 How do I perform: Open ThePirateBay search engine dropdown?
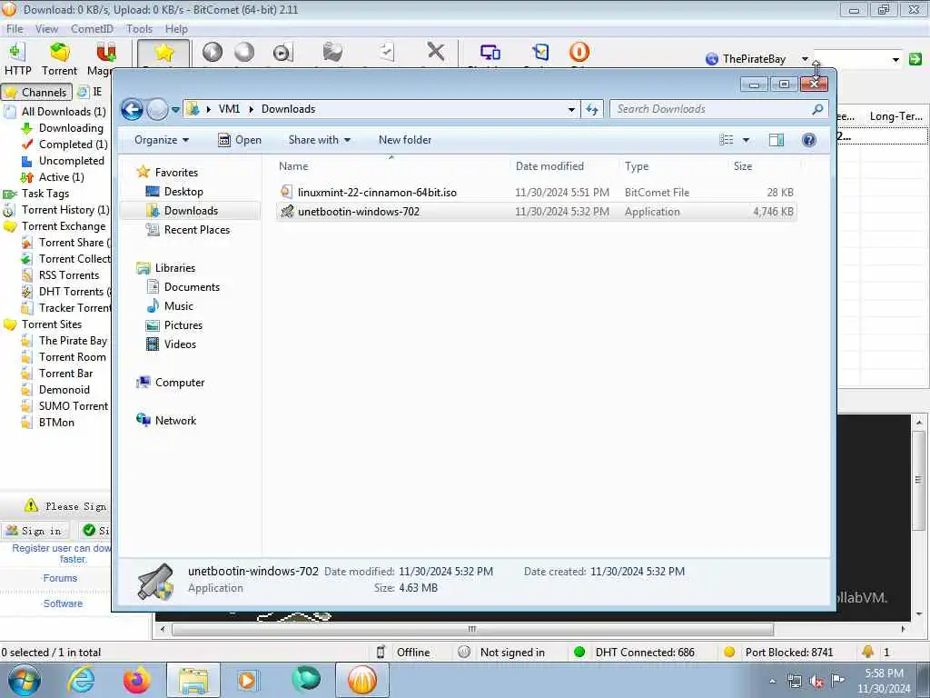(805, 59)
